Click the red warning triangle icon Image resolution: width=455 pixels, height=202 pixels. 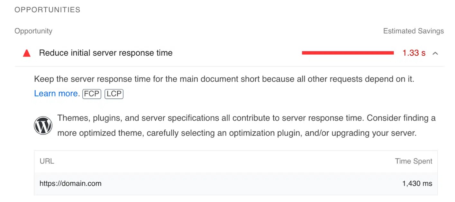[x=27, y=53]
